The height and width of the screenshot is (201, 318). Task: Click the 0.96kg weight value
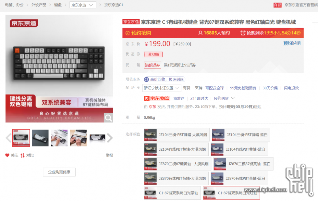[149, 118]
